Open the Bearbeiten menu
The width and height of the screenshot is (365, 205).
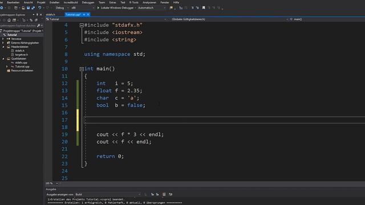pyautogui.click(x=13, y=2)
